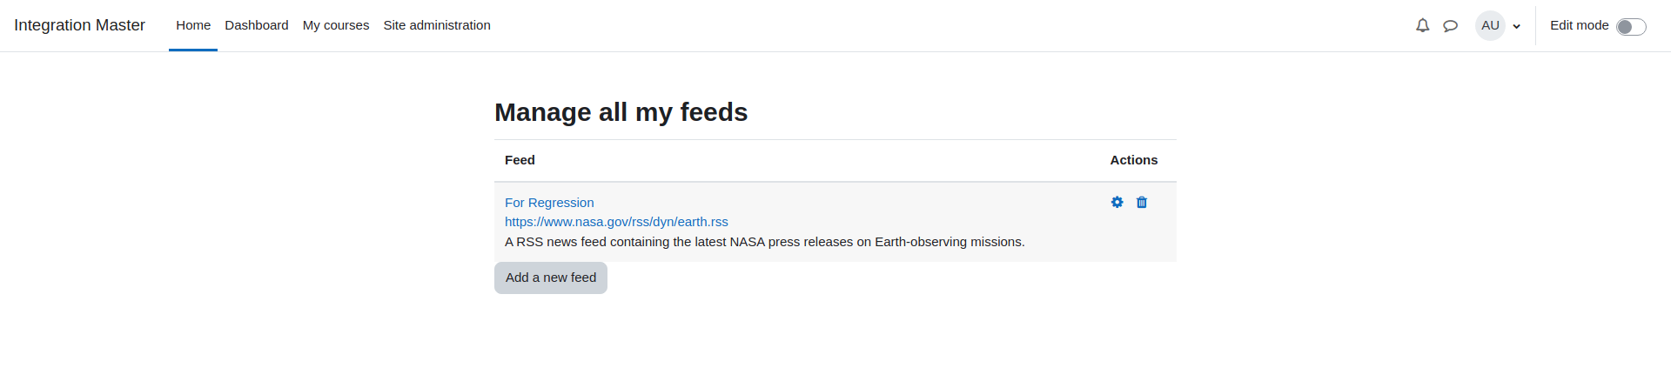Viewport: 1671px width, 368px height.
Task: Click the AU user avatar
Action: coord(1490,25)
